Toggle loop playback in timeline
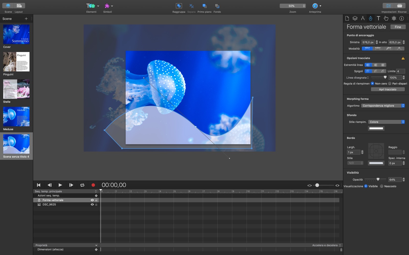Viewport: 409px width, 255px height. (82, 185)
